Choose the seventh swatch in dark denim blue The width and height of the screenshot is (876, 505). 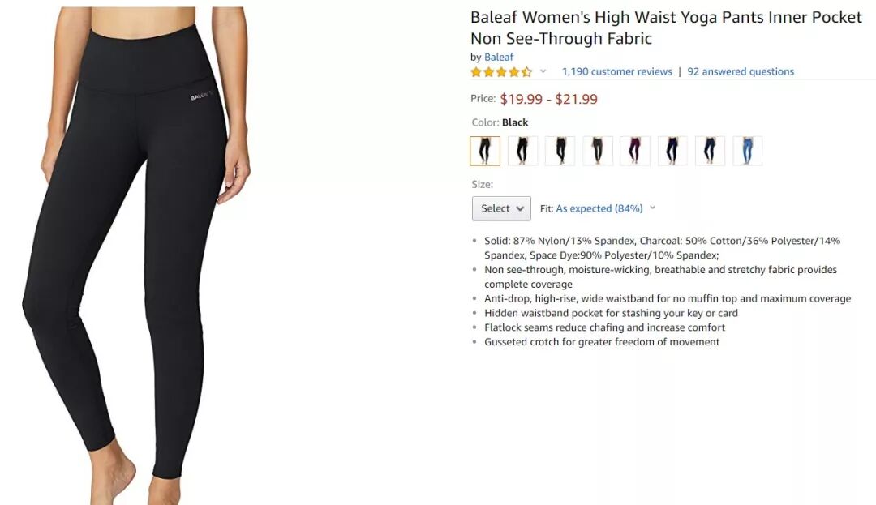coord(710,151)
